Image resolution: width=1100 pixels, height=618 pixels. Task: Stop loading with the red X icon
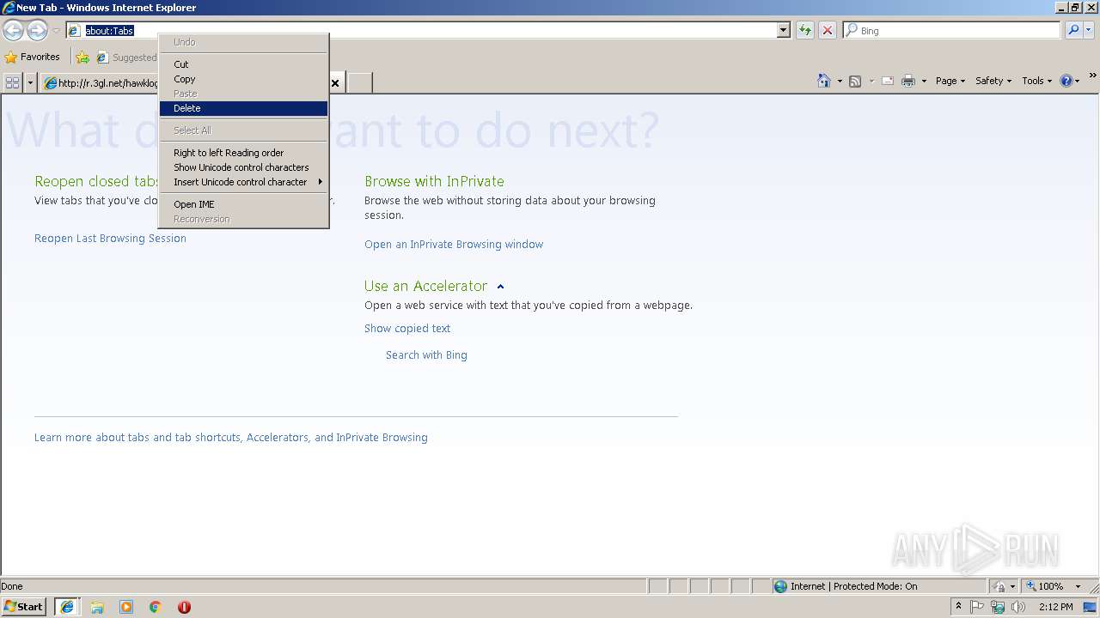pyautogui.click(x=828, y=30)
